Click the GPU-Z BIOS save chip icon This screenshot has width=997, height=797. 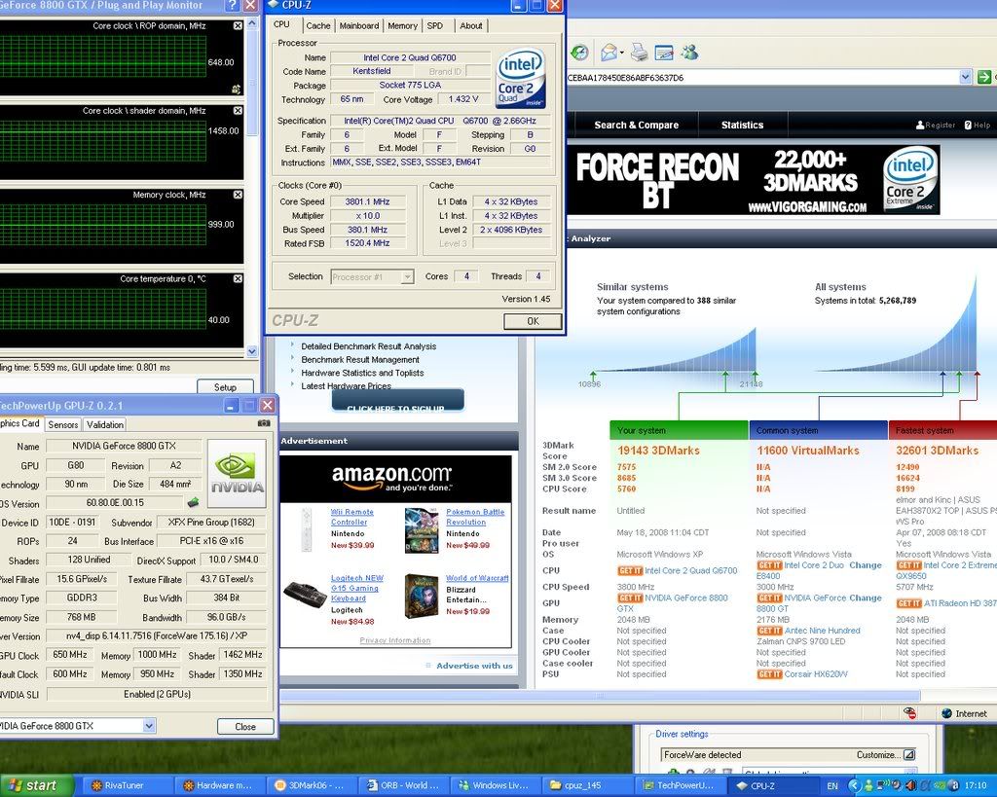194,503
